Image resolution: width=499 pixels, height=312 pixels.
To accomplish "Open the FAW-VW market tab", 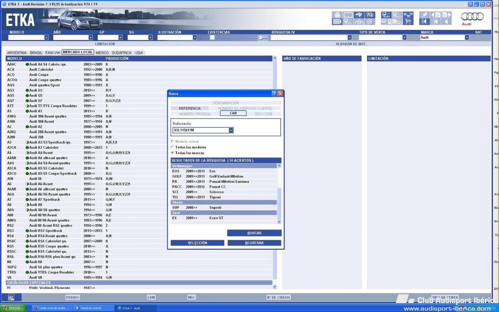I will (x=53, y=53).
